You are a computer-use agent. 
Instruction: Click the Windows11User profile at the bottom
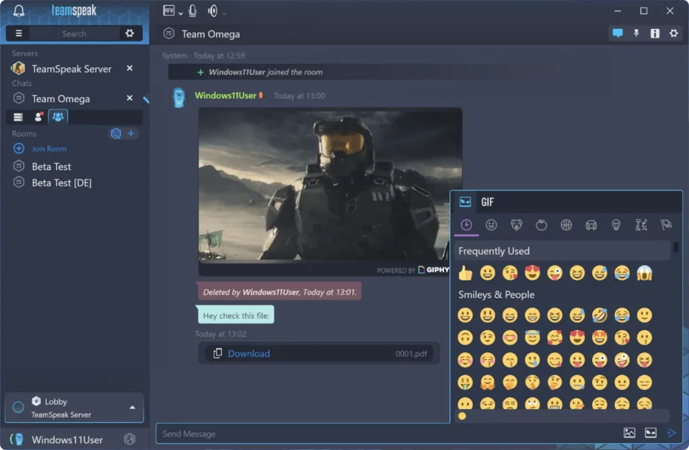(x=67, y=439)
